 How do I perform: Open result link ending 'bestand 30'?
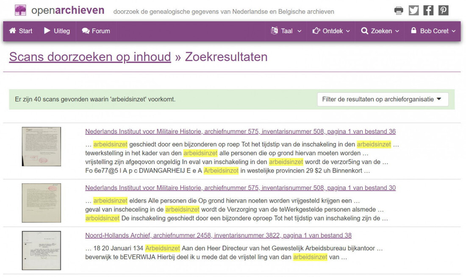241,188
